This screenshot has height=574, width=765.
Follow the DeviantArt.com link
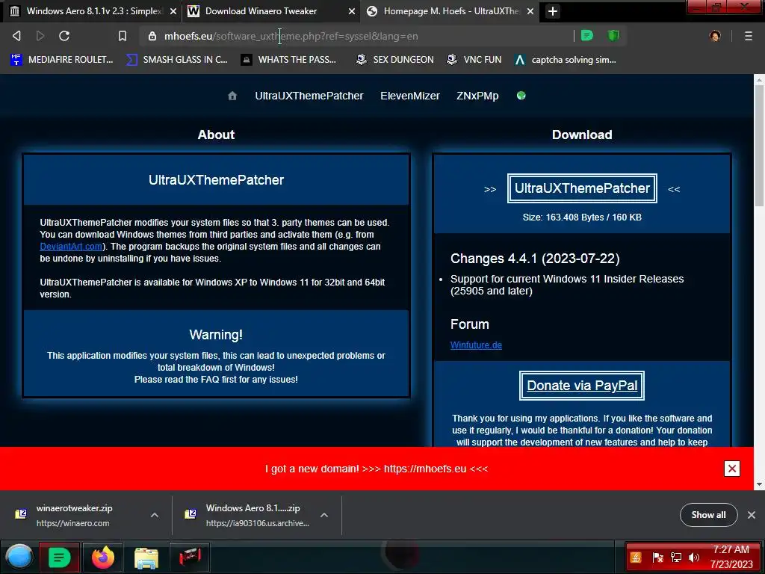click(x=71, y=247)
